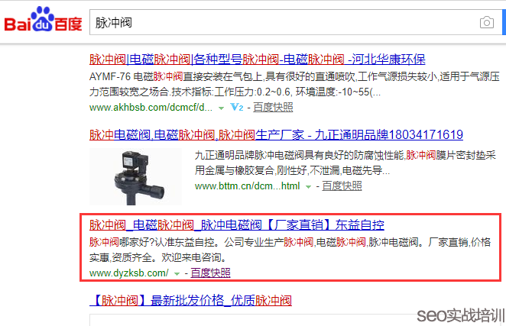This screenshot has height=326, width=506.
Task: Open 百度快照 for the dyzksb.com result
Action: 210,273
